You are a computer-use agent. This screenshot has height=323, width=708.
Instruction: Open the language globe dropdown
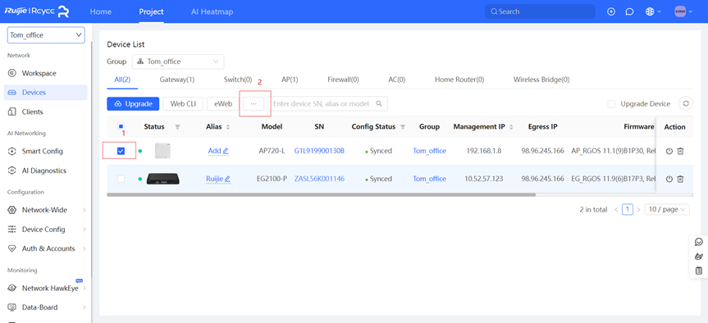[x=653, y=11]
